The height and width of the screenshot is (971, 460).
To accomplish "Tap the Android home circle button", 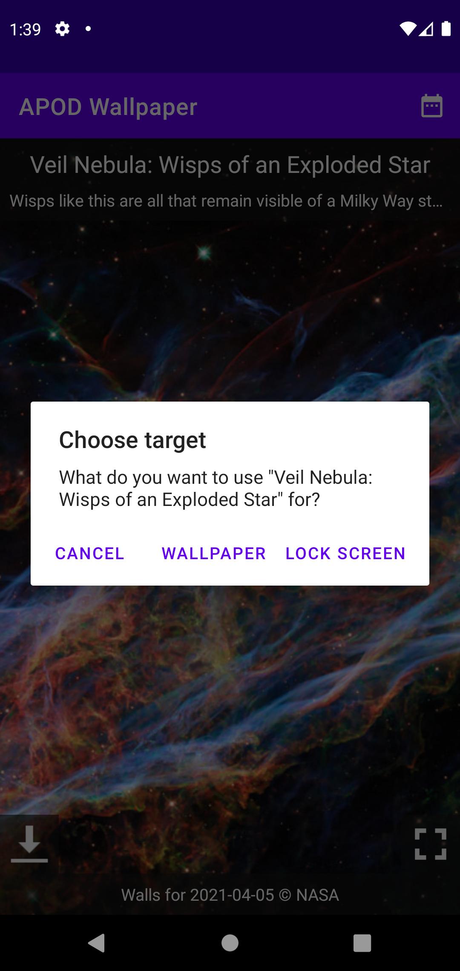I will point(230,942).
